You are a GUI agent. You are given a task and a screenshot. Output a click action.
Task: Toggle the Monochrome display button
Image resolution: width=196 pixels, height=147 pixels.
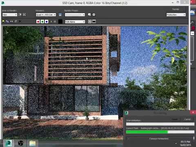pos(55,22)
